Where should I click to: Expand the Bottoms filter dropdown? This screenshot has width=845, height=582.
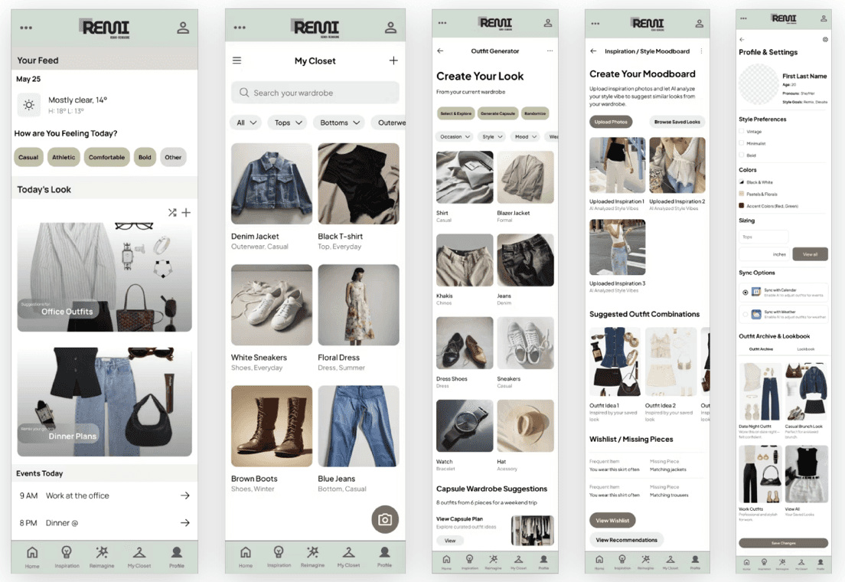pos(340,123)
